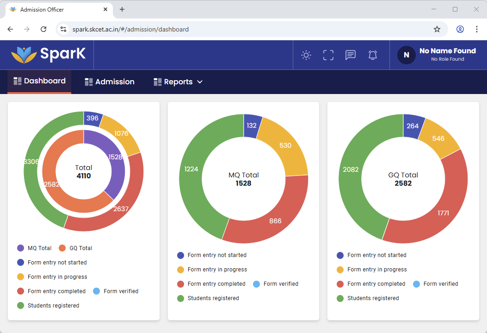Enter fullscreen mode using the header icon

click(328, 55)
